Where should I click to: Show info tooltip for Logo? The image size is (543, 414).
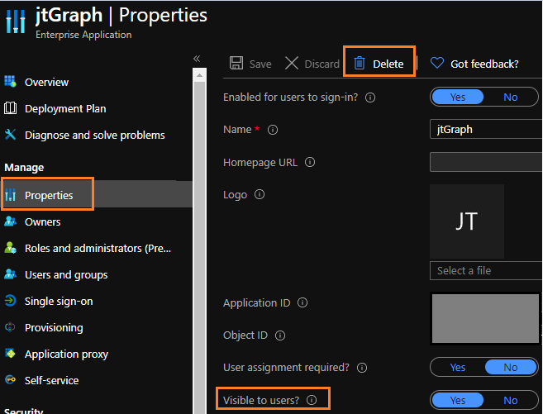pos(260,194)
